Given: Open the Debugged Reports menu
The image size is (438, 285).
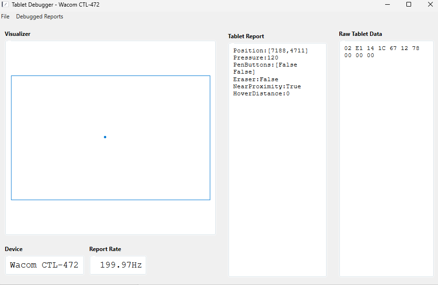Looking at the screenshot, I should coord(39,17).
